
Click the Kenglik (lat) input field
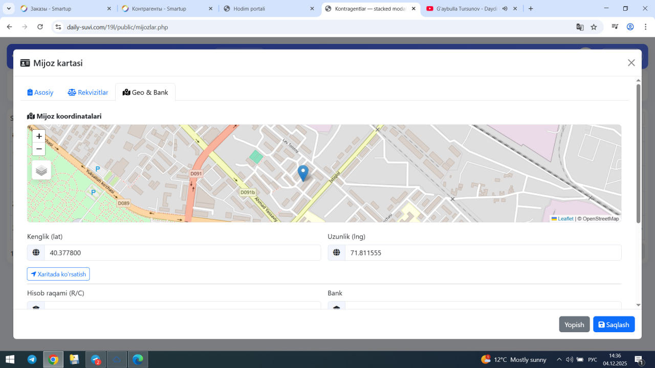(x=182, y=252)
